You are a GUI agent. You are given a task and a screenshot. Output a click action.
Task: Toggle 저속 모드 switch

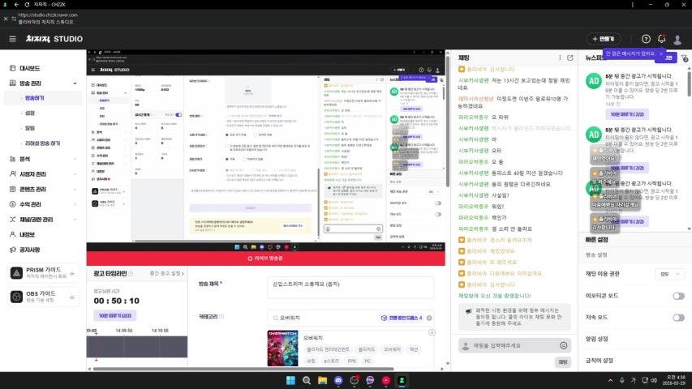(678, 318)
